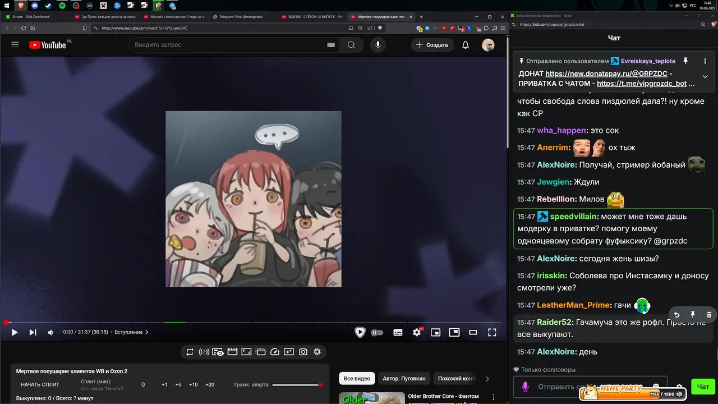The width and height of the screenshot is (718, 404).
Task: Open YouTube notifications bell
Action: point(466,45)
